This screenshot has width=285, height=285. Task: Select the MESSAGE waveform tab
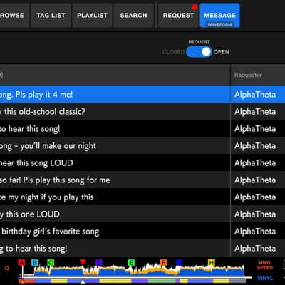coord(219,16)
